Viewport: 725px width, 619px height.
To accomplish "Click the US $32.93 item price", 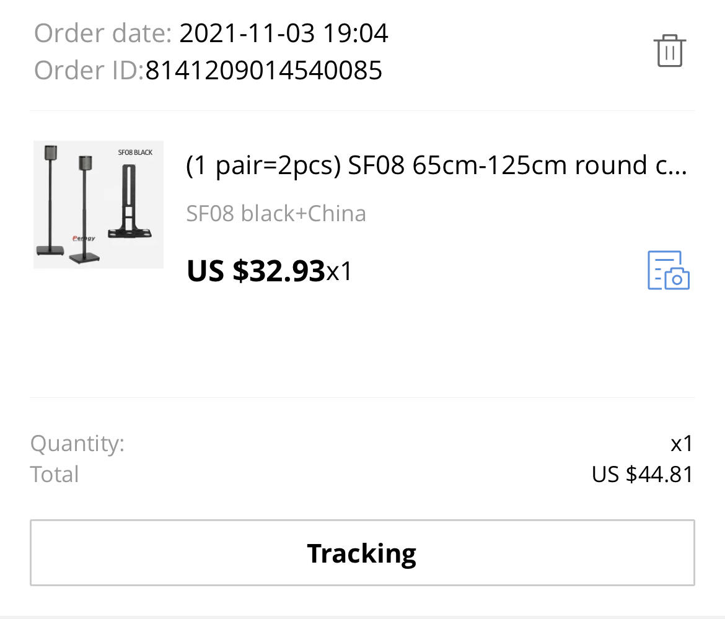I will pyautogui.click(x=256, y=271).
